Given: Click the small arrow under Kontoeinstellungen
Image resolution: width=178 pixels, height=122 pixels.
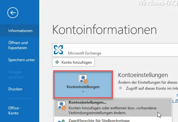Looking at the screenshot, I should coord(83,92).
